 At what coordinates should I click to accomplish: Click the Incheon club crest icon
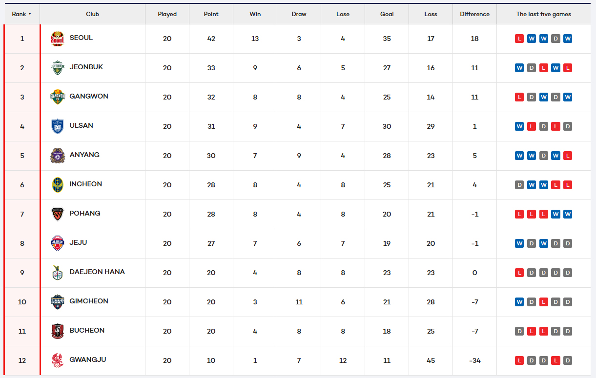[57, 185]
